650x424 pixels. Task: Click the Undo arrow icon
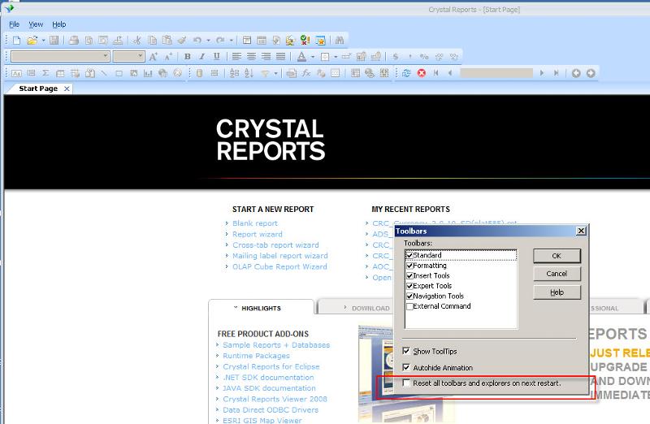click(x=197, y=40)
